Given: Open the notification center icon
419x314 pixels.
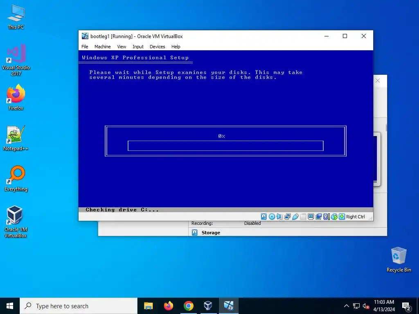Looking at the screenshot, I should [x=406, y=307].
